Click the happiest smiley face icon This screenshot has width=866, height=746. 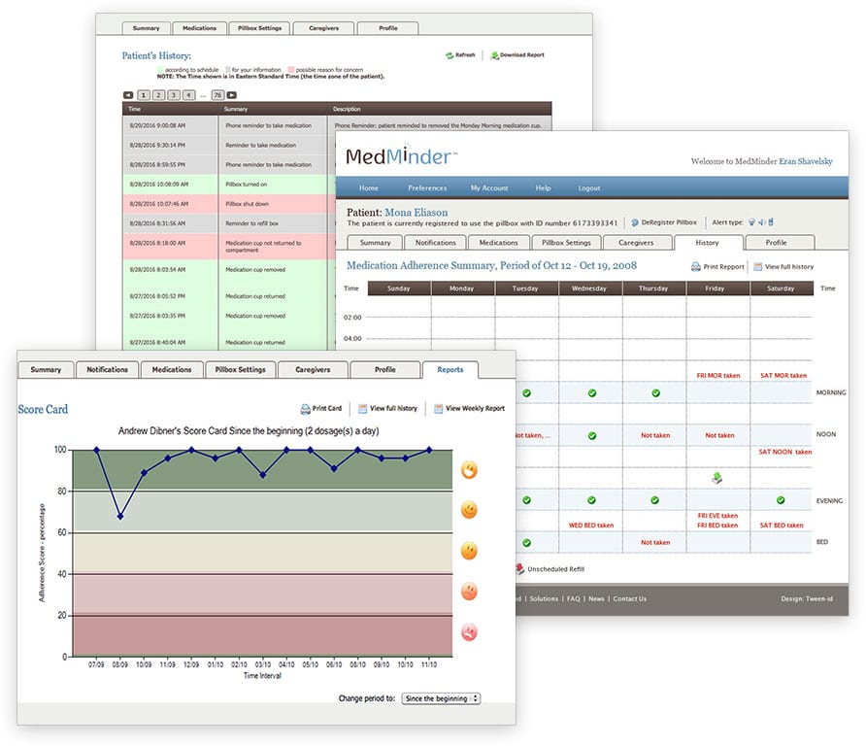coord(470,470)
